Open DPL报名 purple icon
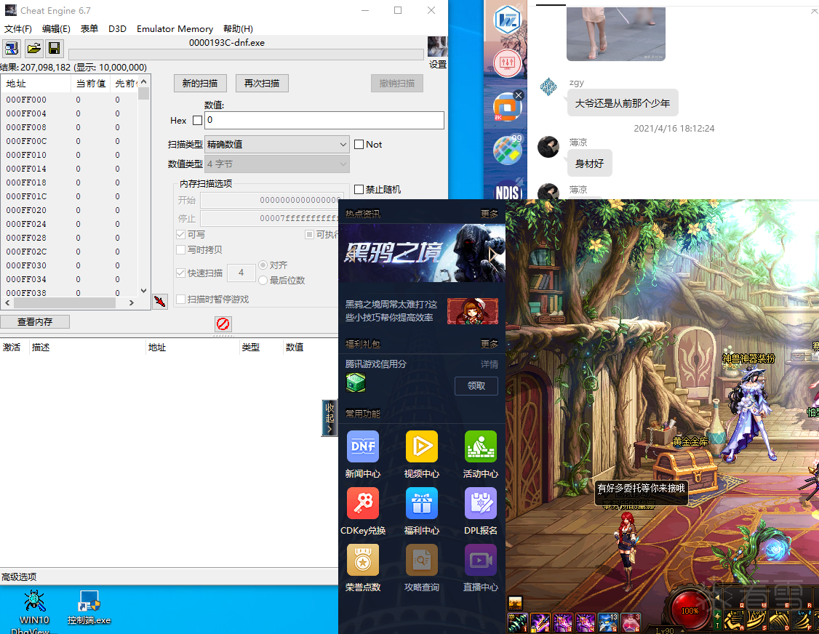This screenshot has height=634, width=819. pyautogui.click(x=481, y=503)
